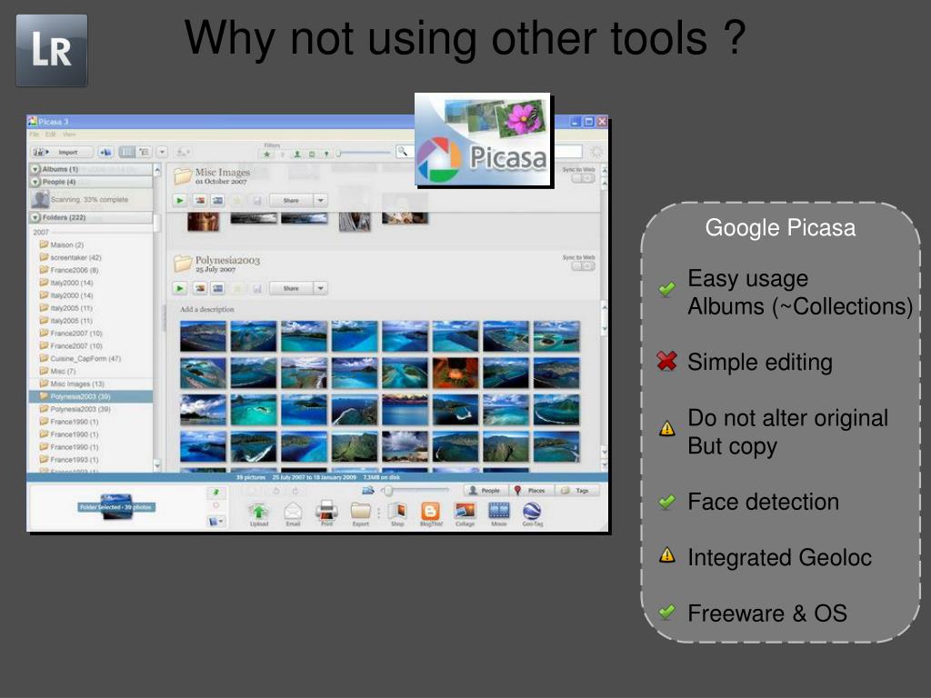931x698 pixels.
Task: Open the File menu
Action: click(x=35, y=135)
